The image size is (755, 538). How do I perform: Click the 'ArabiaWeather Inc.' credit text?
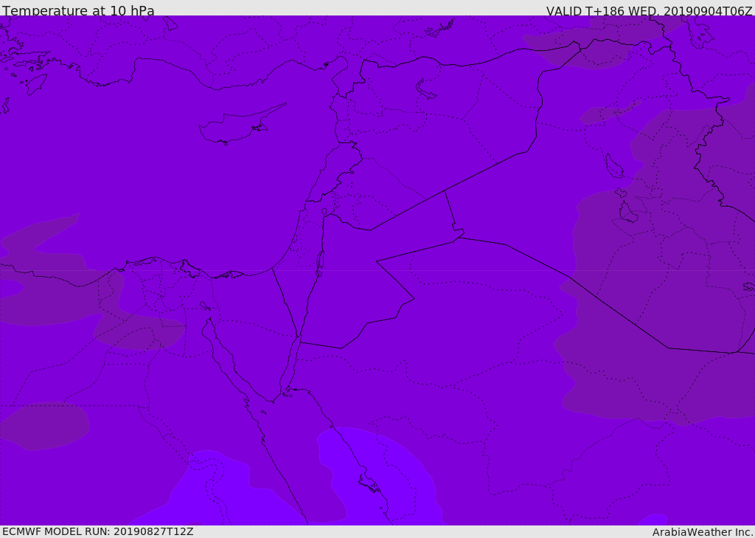(703, 532)
